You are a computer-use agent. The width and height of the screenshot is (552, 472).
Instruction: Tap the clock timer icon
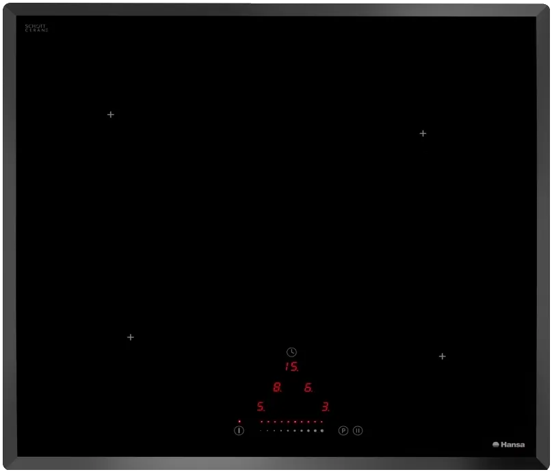(x=291, y=352)
